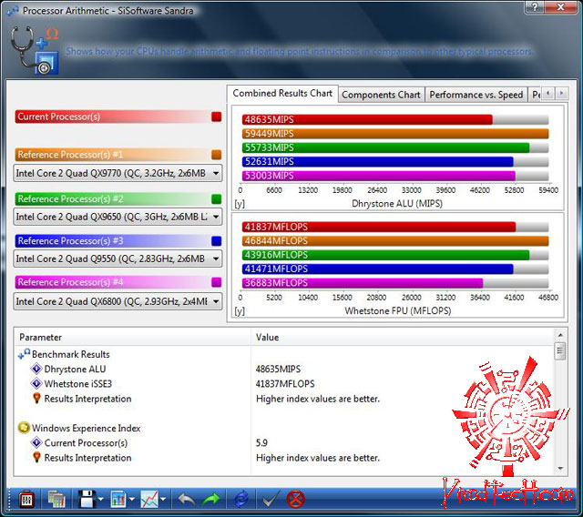Click the blue Reference Processor #3 swatch
Viewport: 583px width, 517px height.
pyautogui.click(x=217, y=241)
